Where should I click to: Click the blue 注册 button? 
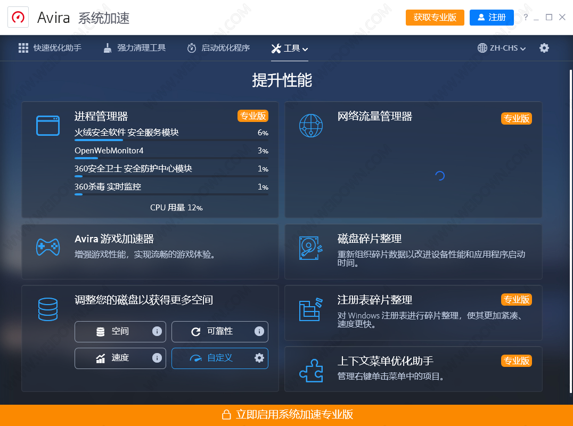click(491, 17)
